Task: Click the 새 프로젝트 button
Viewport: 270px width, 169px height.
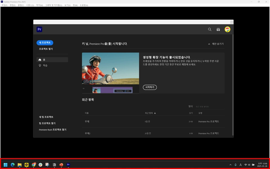Action: 45,43
